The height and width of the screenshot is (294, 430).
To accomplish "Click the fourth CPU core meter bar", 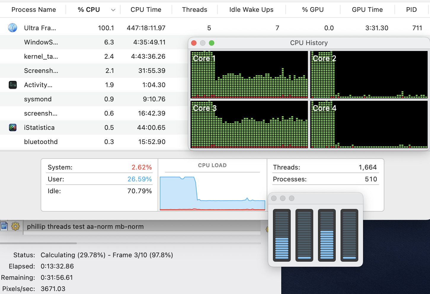I will point(349,235).
